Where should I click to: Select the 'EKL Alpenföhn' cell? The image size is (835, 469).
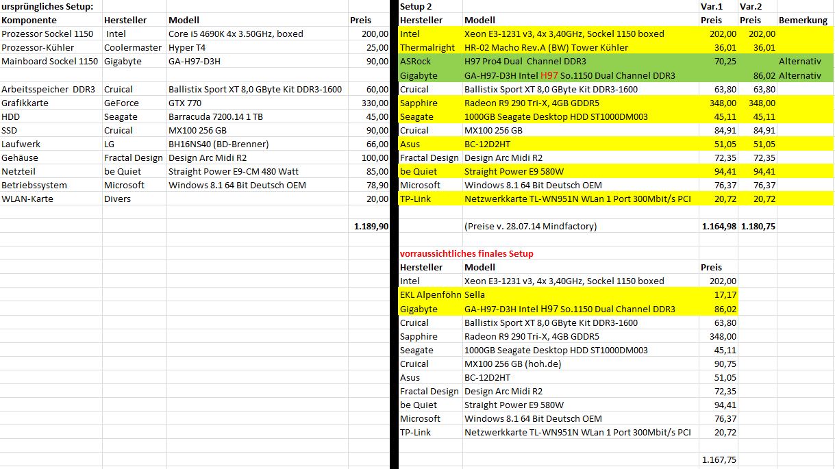(x=430, y=294)
